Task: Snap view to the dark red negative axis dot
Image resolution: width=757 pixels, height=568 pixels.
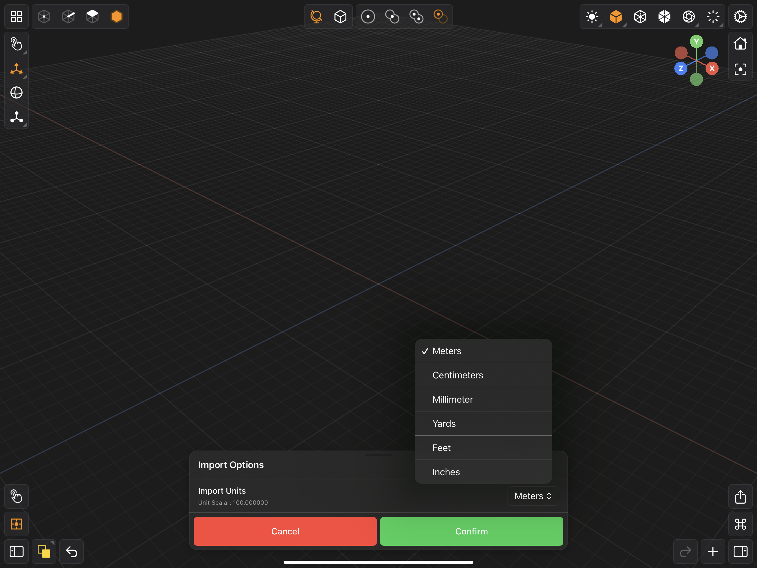Action: coord(681,53)
